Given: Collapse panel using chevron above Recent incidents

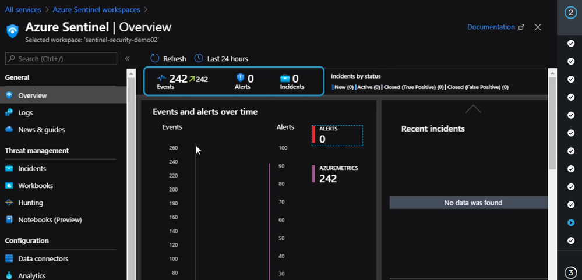Looking at the screenshot, I should point(473,109).
